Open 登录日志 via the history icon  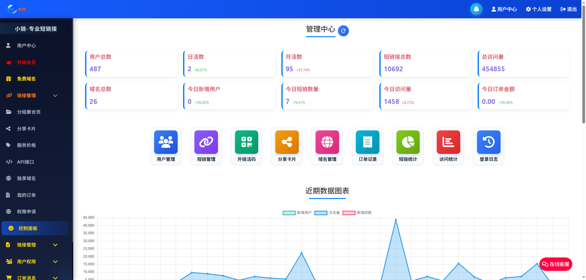488,146
